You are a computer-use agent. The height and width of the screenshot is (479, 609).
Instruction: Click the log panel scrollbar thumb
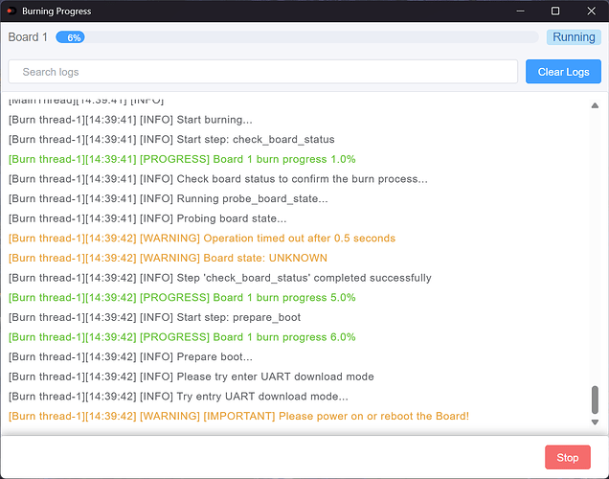(595, 399)
